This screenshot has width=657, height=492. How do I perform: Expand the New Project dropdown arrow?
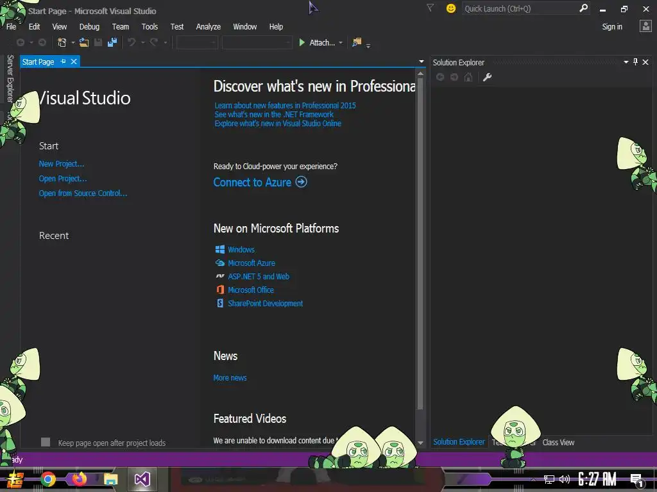[73, 43]
